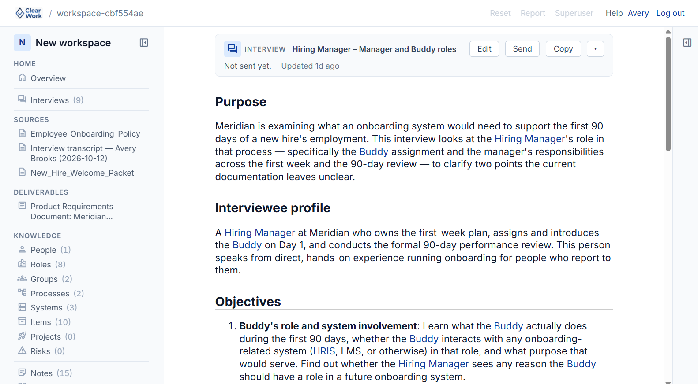Click the Overview home icon
698x384 pixels.
pyautogui.click(x=22, y=78)
